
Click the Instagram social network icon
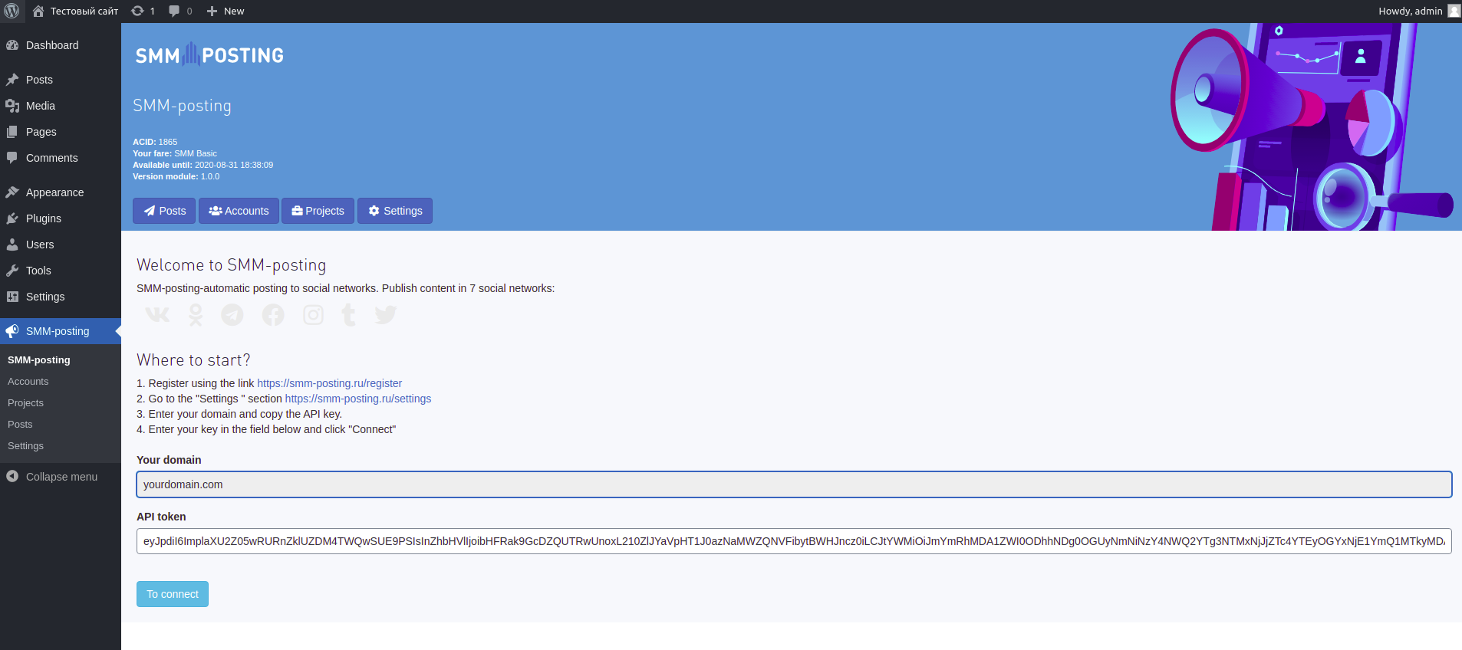point(313,315)
